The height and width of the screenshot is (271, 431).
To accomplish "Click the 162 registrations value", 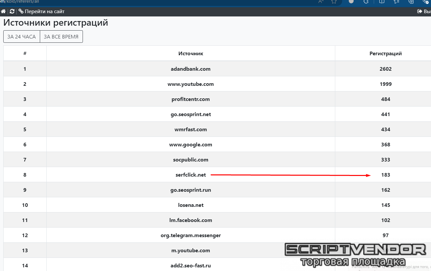I will pyautogui.click(x=386, y=190).
